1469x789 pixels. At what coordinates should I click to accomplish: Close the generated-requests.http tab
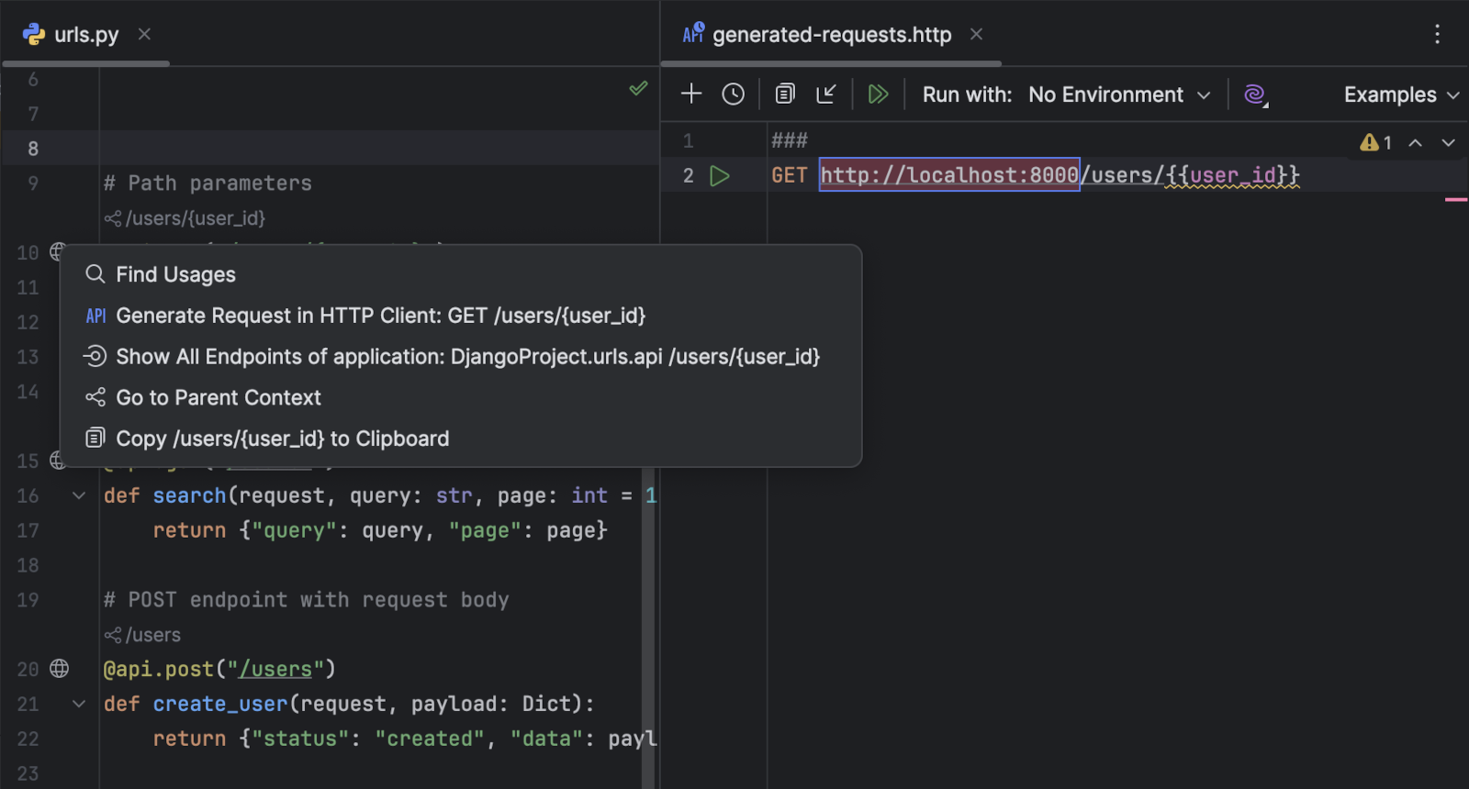tap(977, 35)
